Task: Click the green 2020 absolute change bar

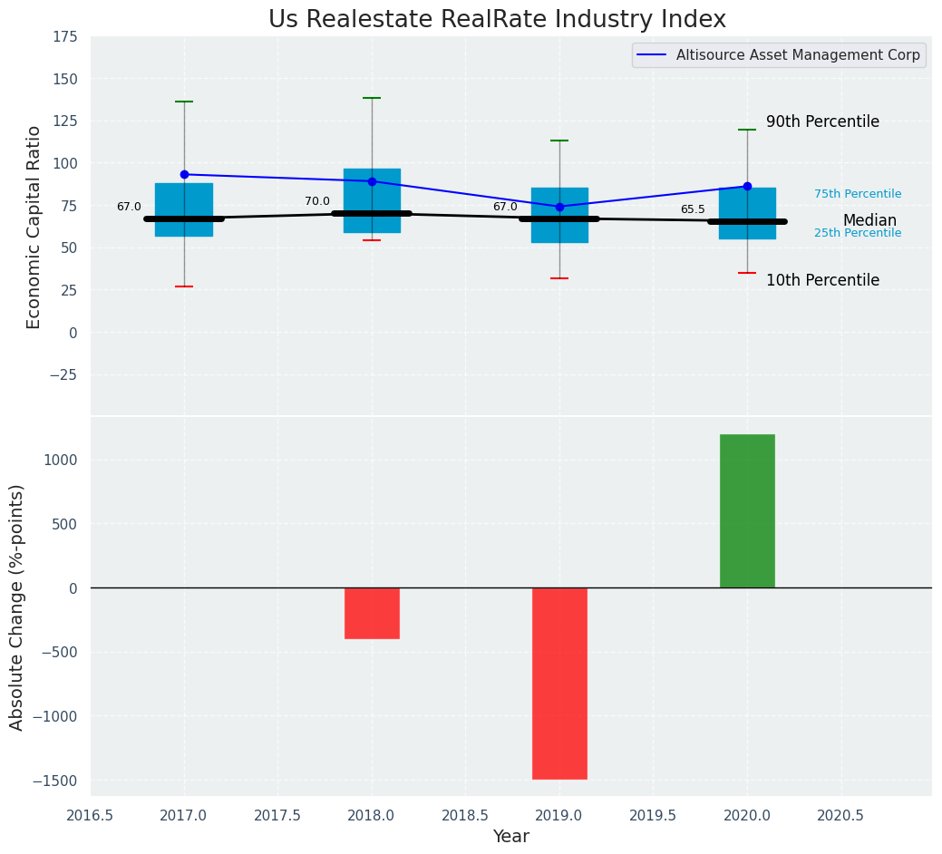Action: pyautogui.click(x=747, y=510)
